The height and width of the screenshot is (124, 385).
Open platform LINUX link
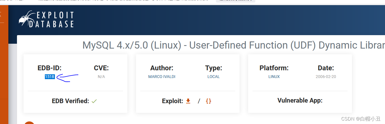pyautogui.click(x=274, y=77)
